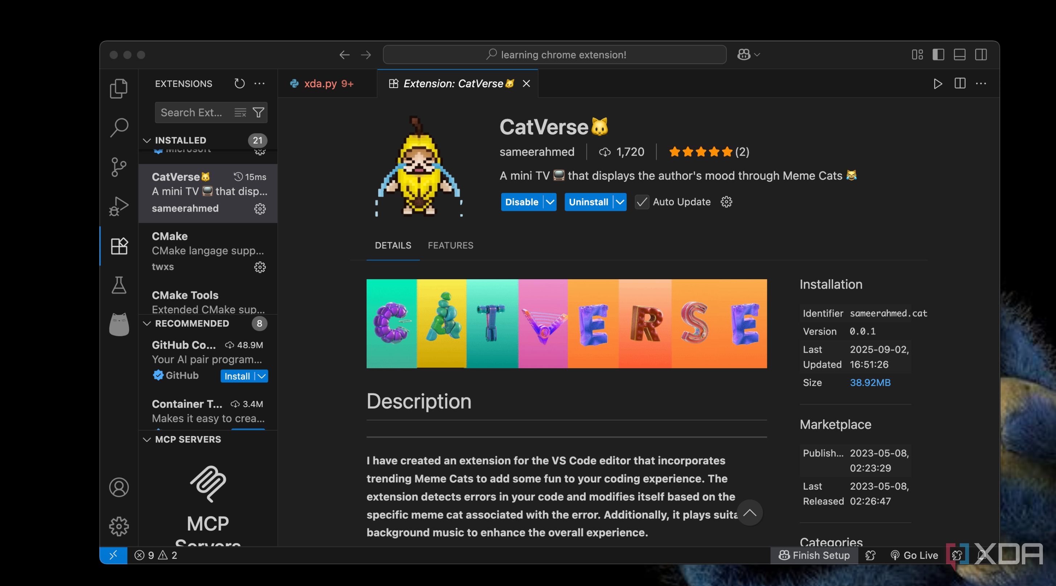Screen dimensions: 1056x586
Task: Open the Testing flask icon view
Action: [119, 285]
